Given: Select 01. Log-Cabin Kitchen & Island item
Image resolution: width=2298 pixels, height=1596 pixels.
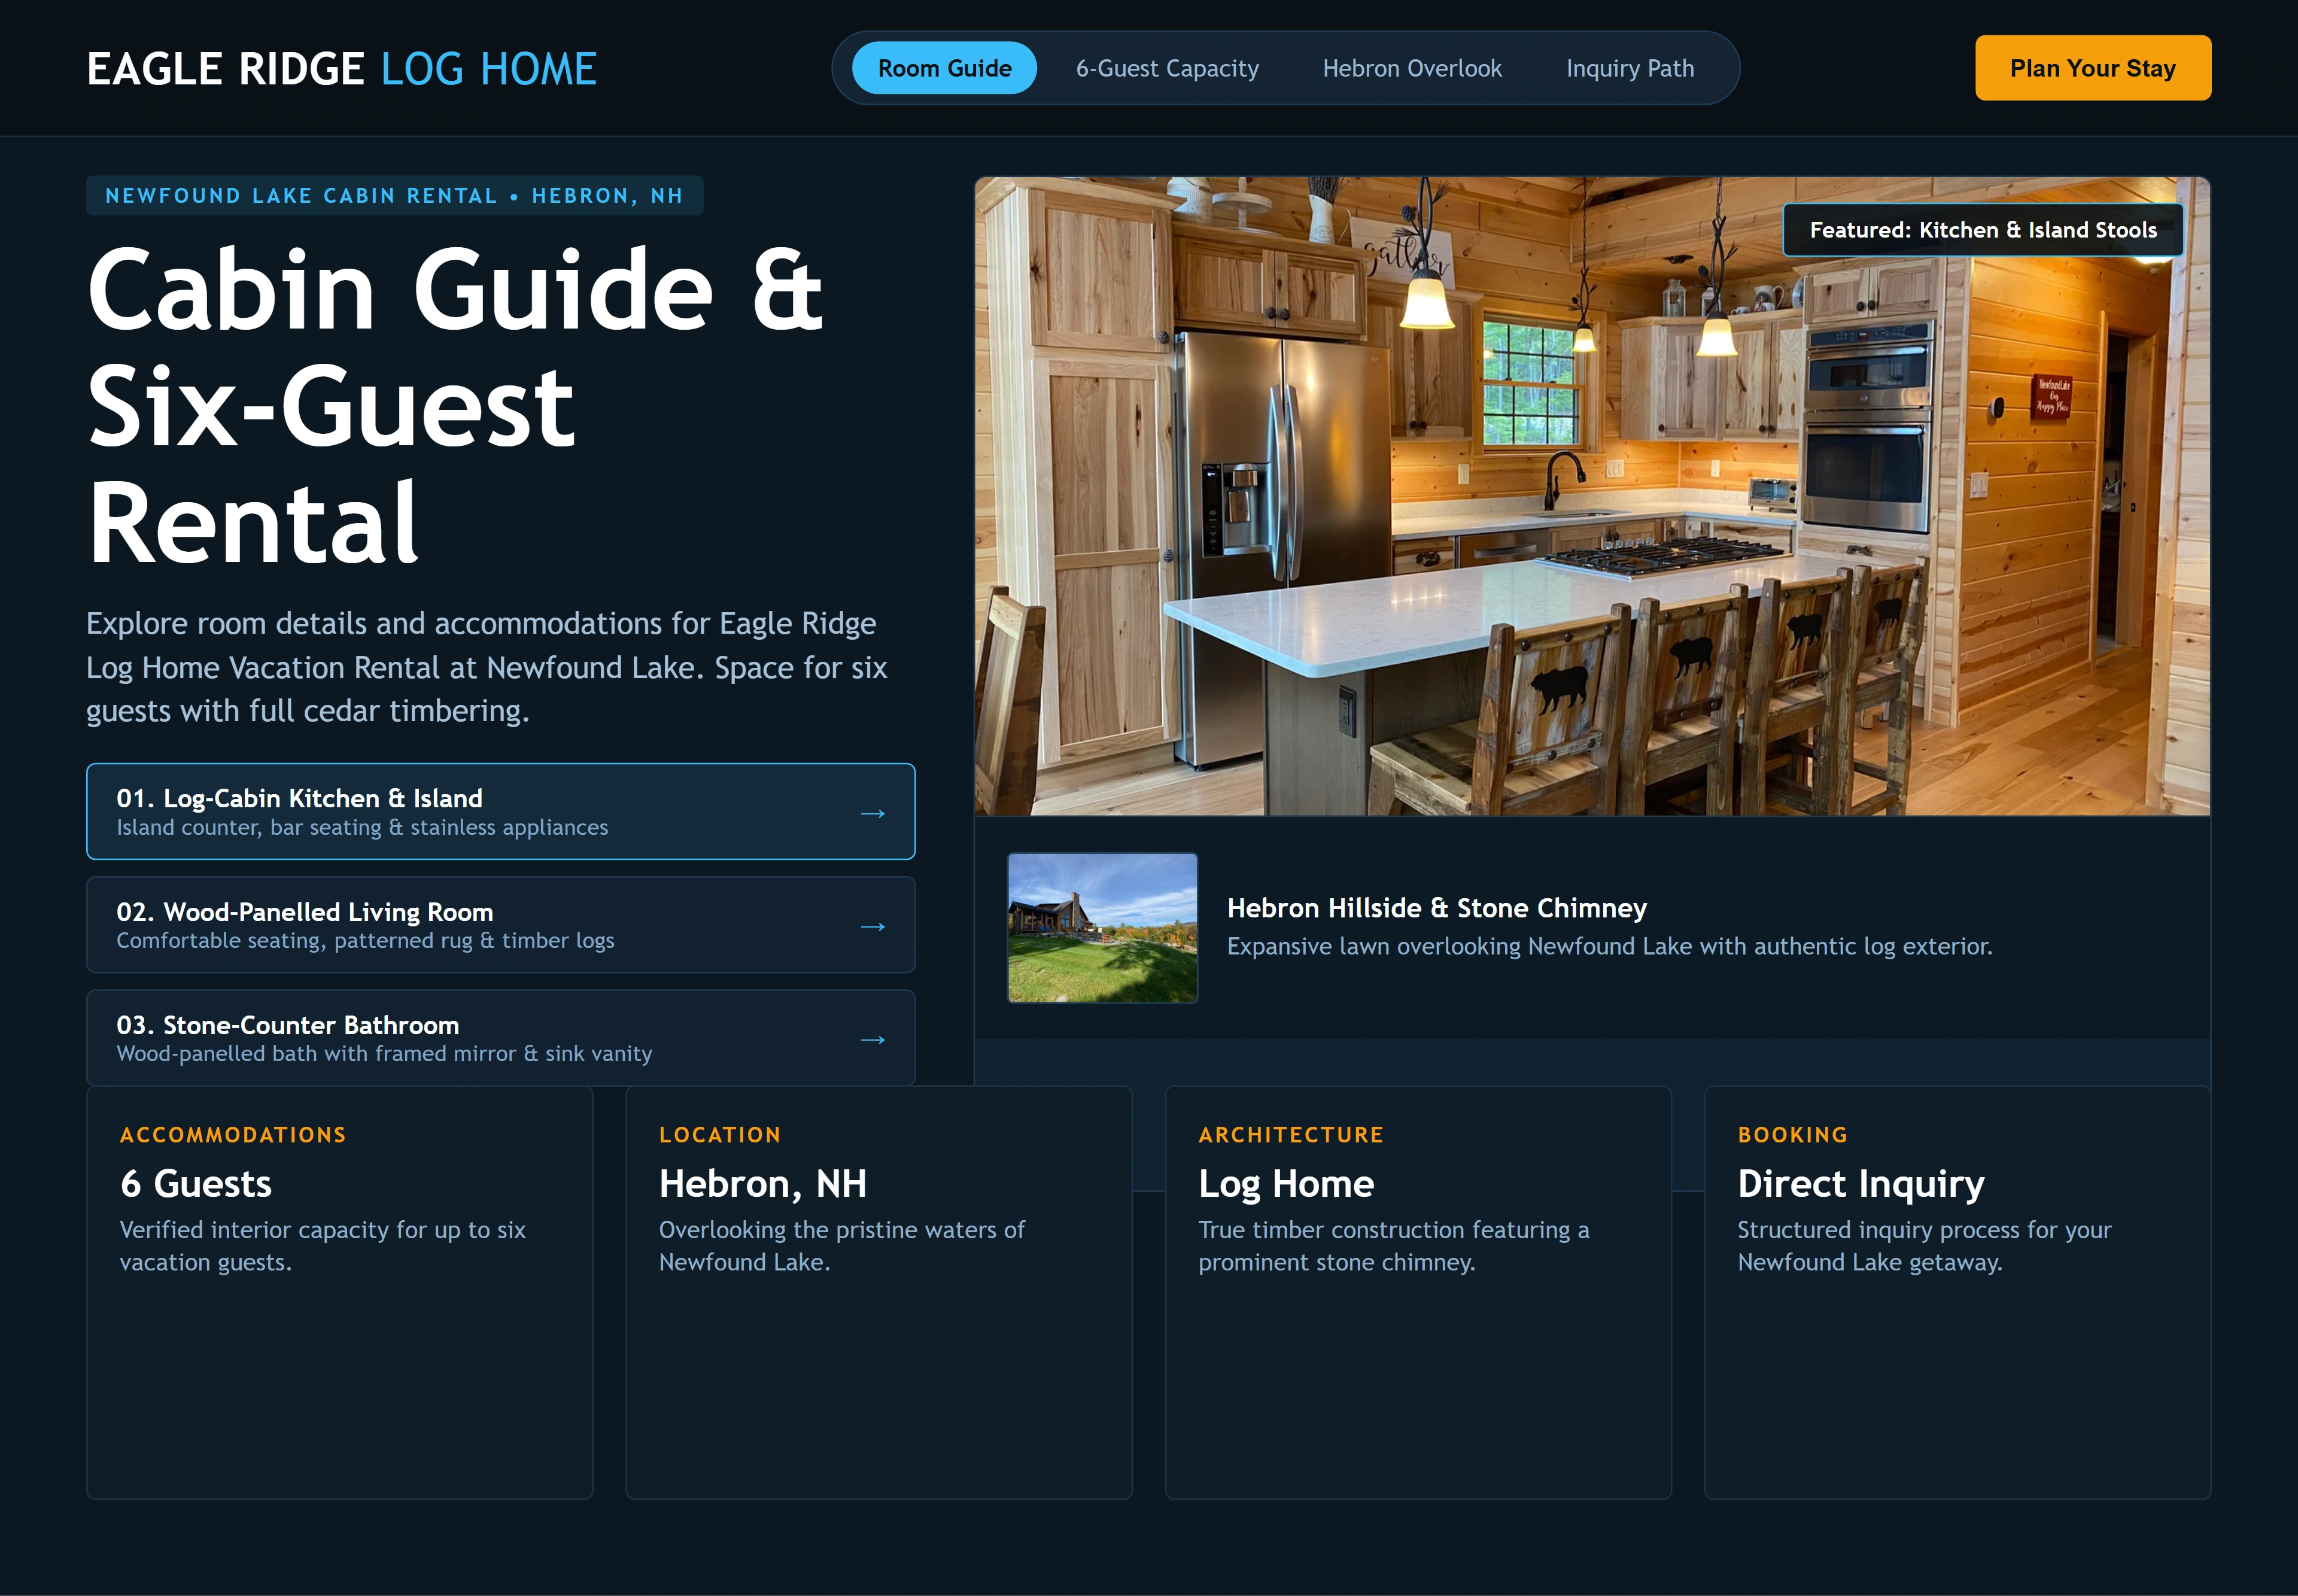Looking at the screenshot, I should (x=501, y=811).
